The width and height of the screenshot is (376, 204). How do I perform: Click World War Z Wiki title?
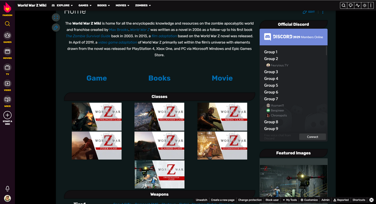[32, 5]
